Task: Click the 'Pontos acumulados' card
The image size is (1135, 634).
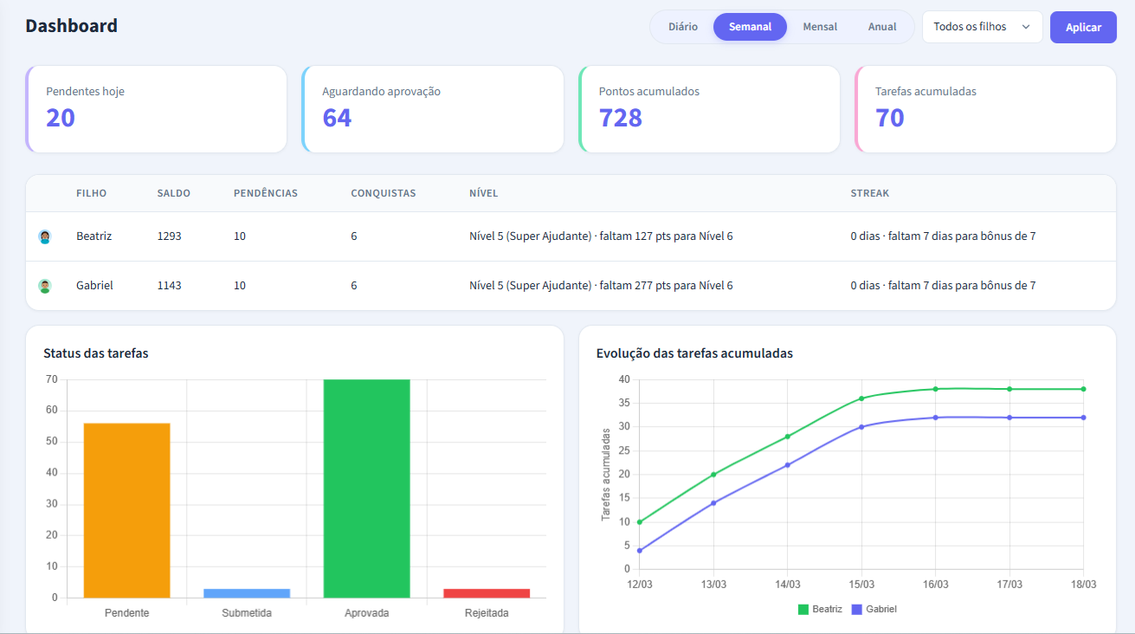Action: pyautogui.click(x=709, y=109)
